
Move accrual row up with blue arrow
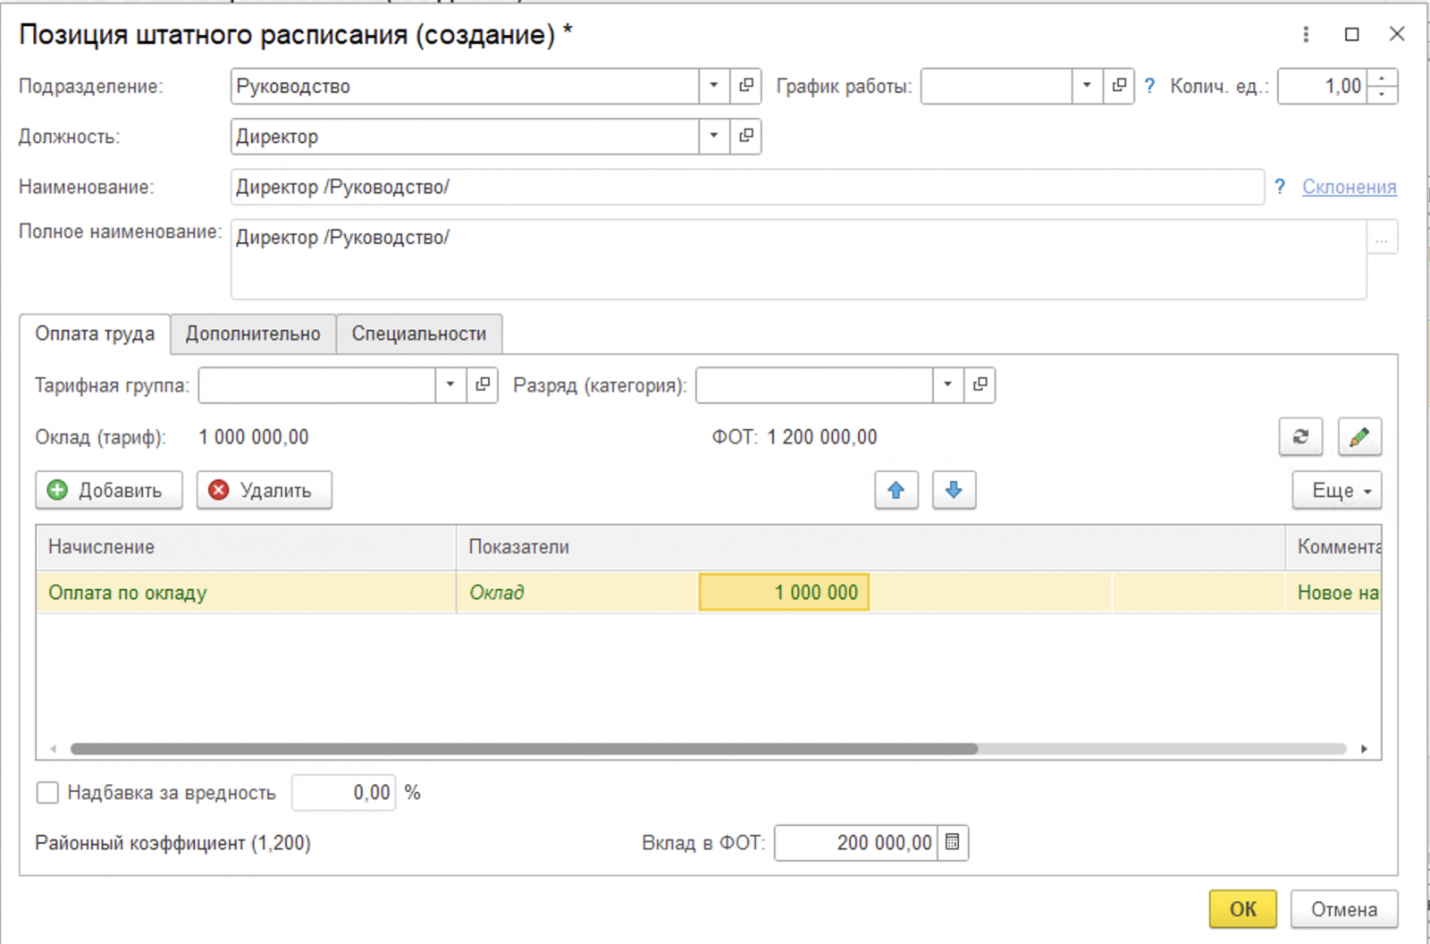tap(896, 490)
